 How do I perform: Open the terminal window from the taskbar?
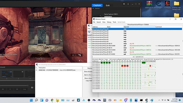click(141, 100)
